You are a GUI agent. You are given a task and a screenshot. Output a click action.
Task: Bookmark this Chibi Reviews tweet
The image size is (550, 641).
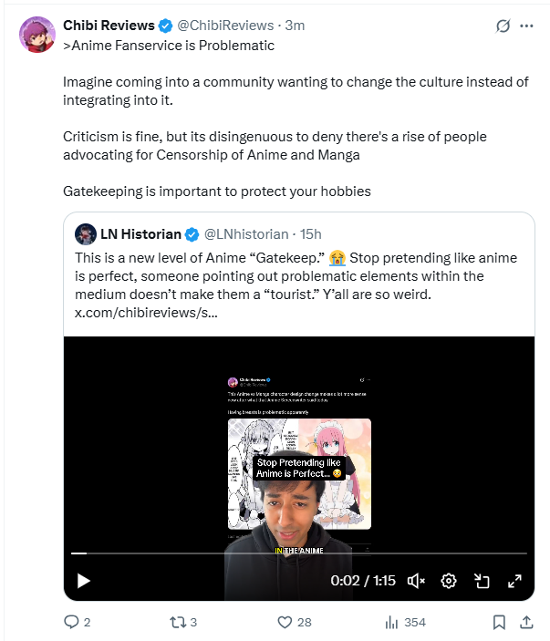click(499, 622)
